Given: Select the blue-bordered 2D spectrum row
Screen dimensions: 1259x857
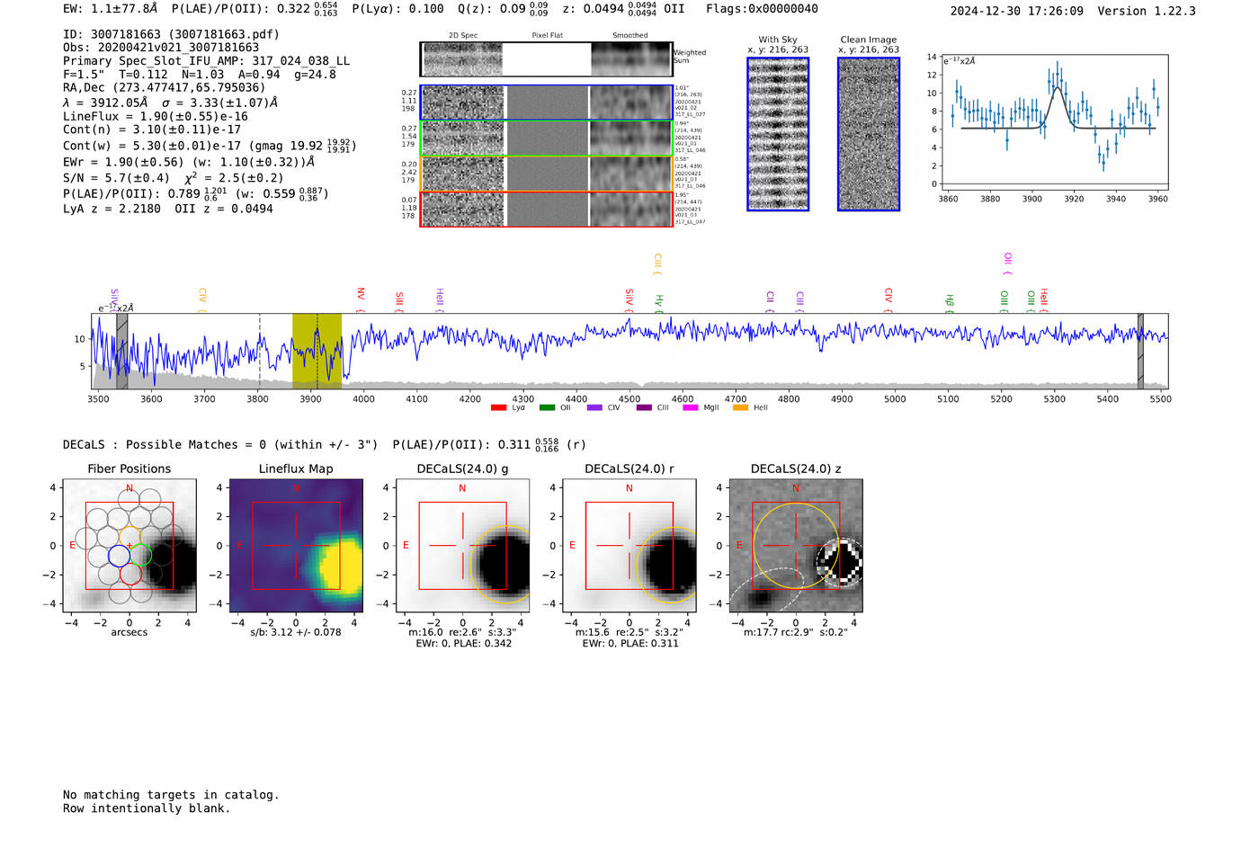Looking at the screenshot, I should click(x=547, y=103).
